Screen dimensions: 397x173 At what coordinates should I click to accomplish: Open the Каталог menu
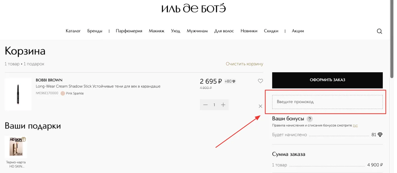73,31
